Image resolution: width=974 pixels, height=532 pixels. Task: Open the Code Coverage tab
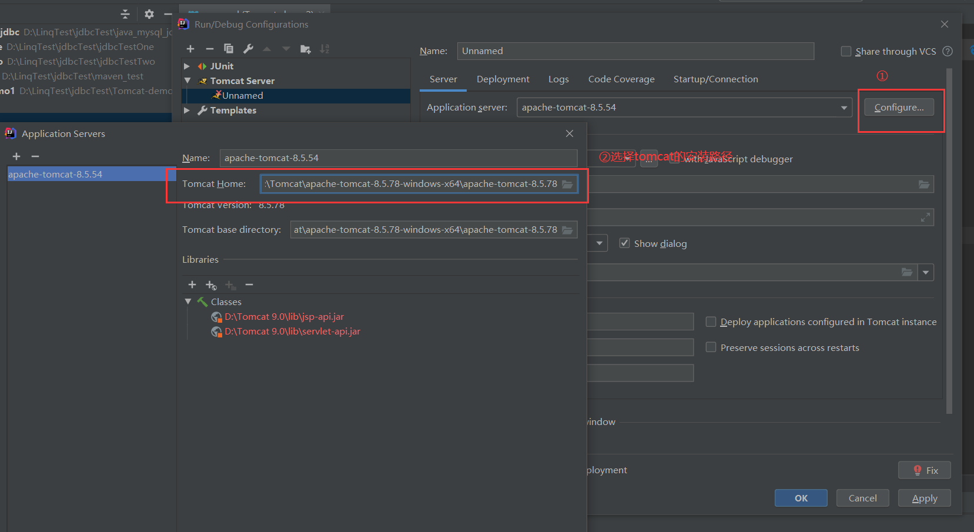click(621, 79)
